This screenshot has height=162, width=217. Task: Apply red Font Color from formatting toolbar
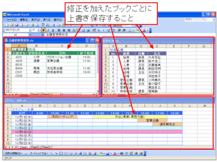click(x=144, y=30)
